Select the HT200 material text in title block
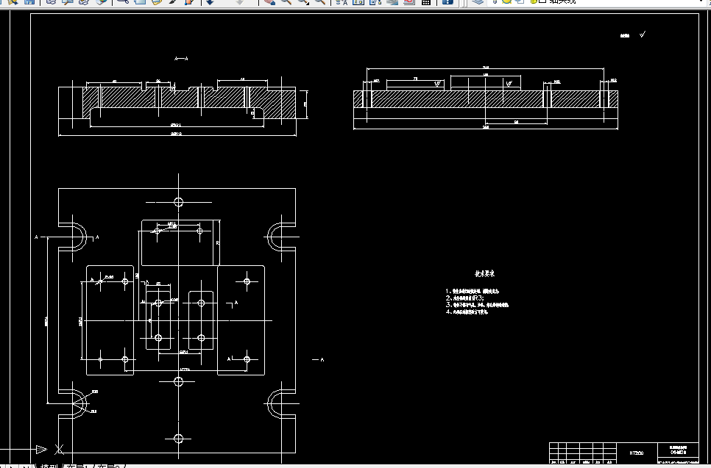This screenshot has height=468, width=711. (x=636, y=453)
